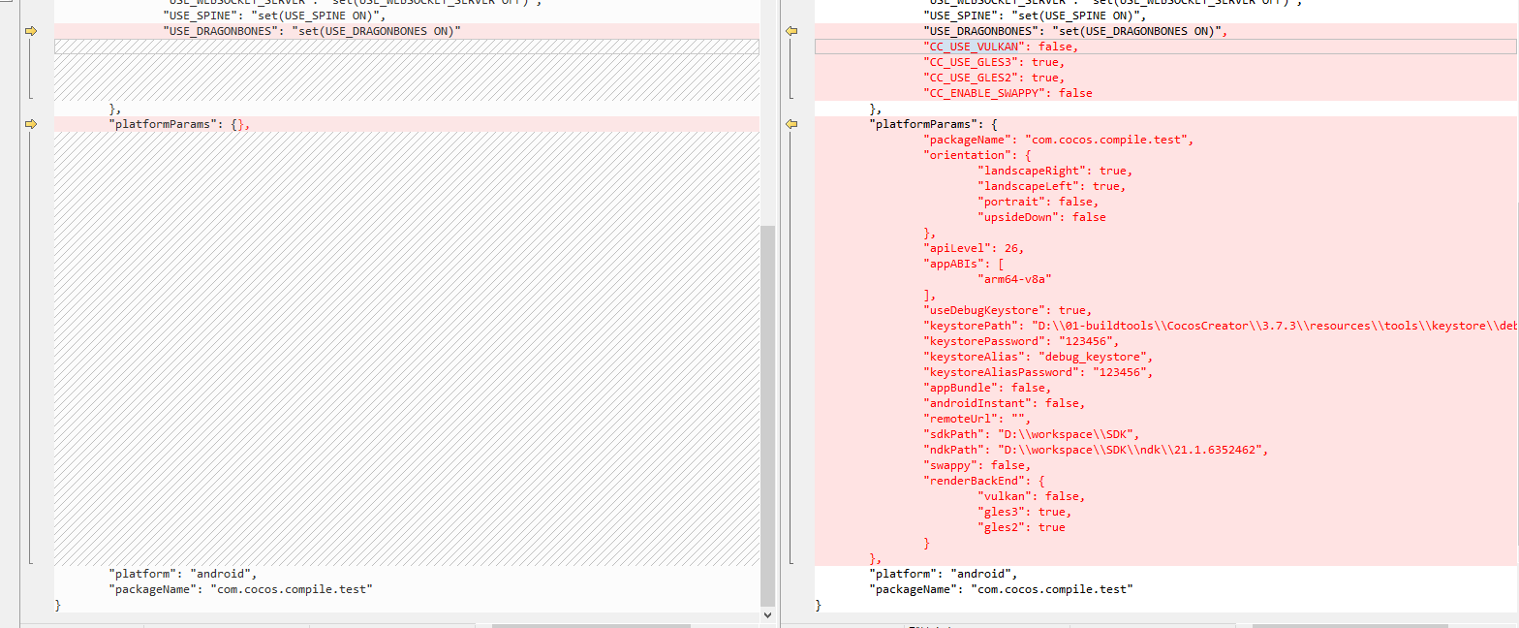Click the platform android line in right pane
Viewport: 1519px width, 628px height.
click(945, 574)
